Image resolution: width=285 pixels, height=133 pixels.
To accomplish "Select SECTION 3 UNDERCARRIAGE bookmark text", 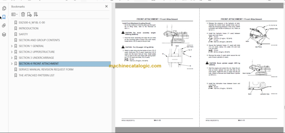I will [36, 58].
